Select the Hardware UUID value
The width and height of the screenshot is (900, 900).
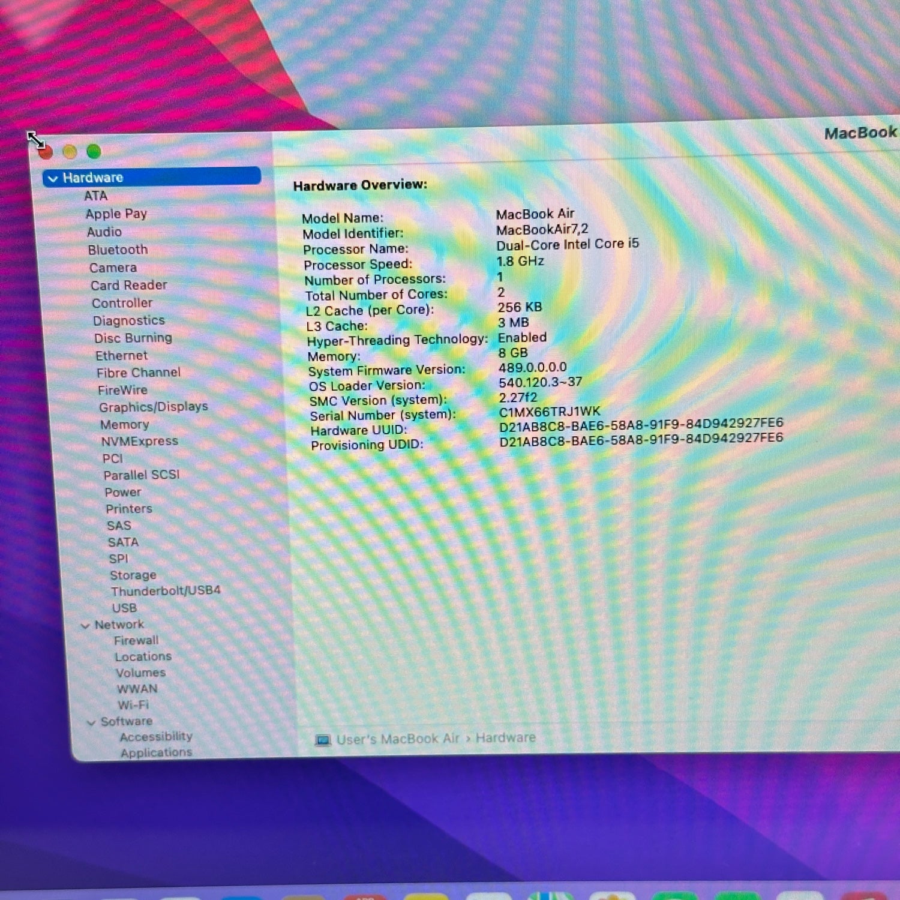641,424
